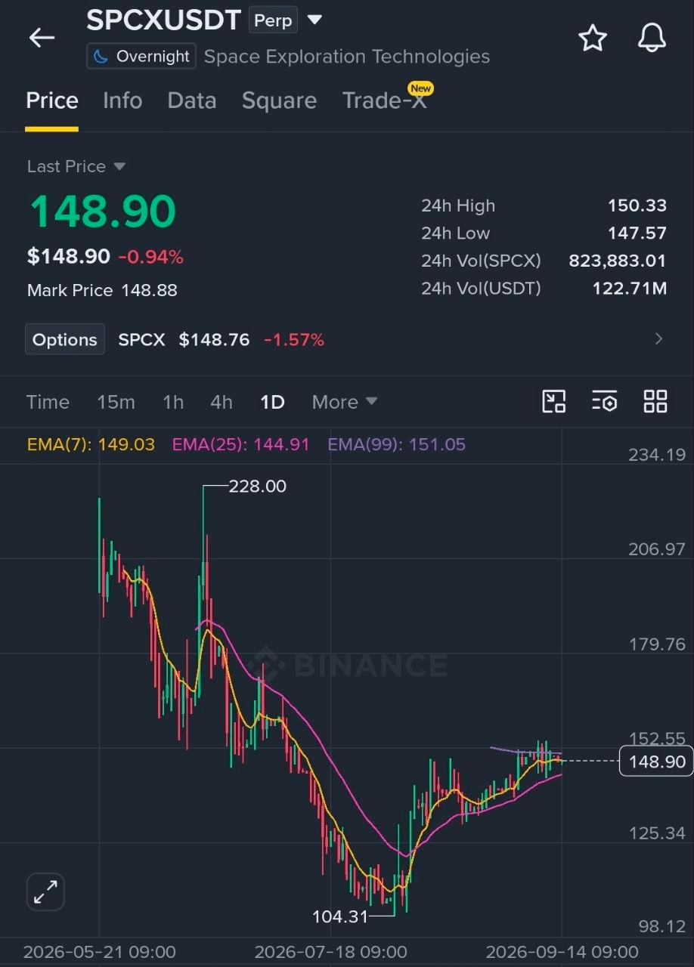Switch to the Square tab
The width and height of the screenshot is (694, 967).
pos(279,100)
